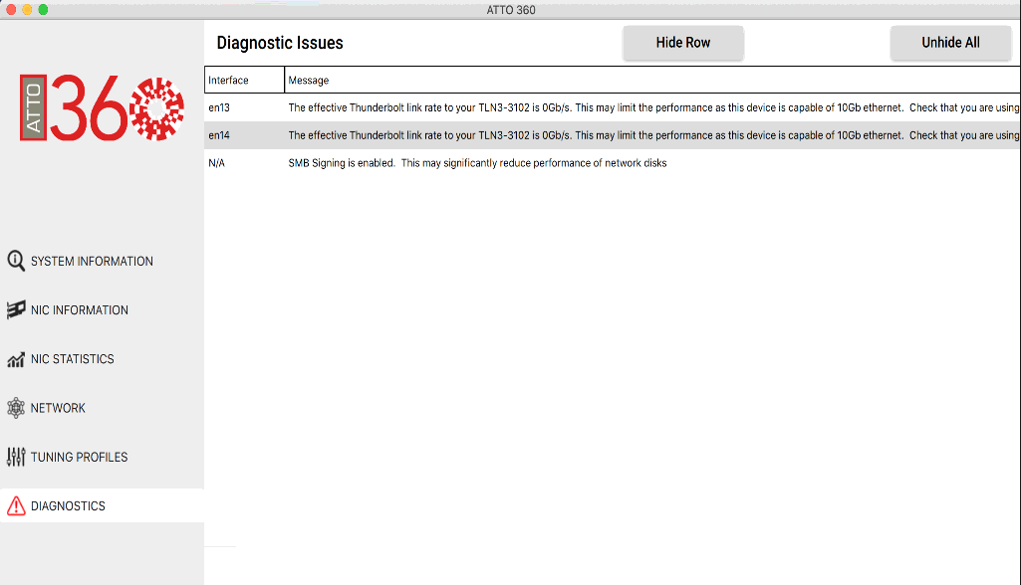This screenshot has width=1021, height=585.
Task: Open the SYSTEM INFORMATION section
Action: pyautogui.click(x=92, y=261)
